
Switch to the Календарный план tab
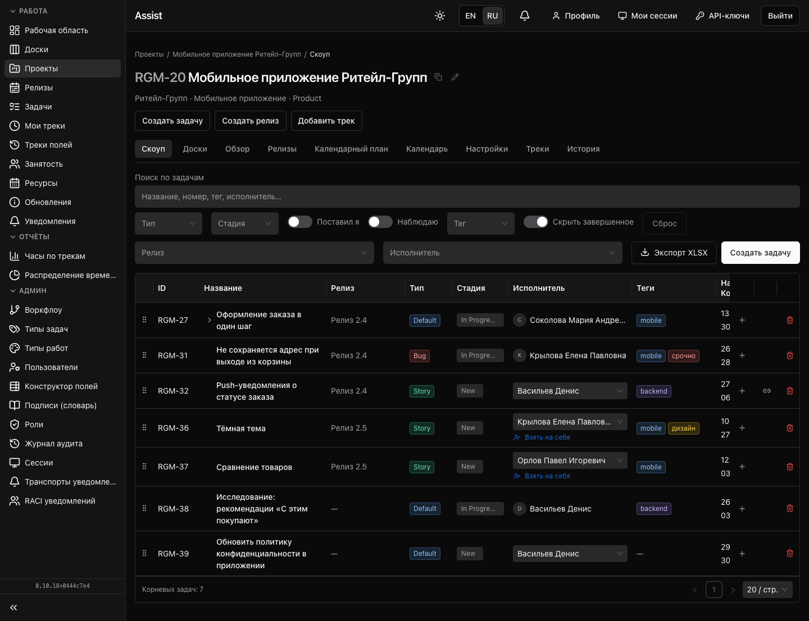pyautogui.click(x=351, y=149)
